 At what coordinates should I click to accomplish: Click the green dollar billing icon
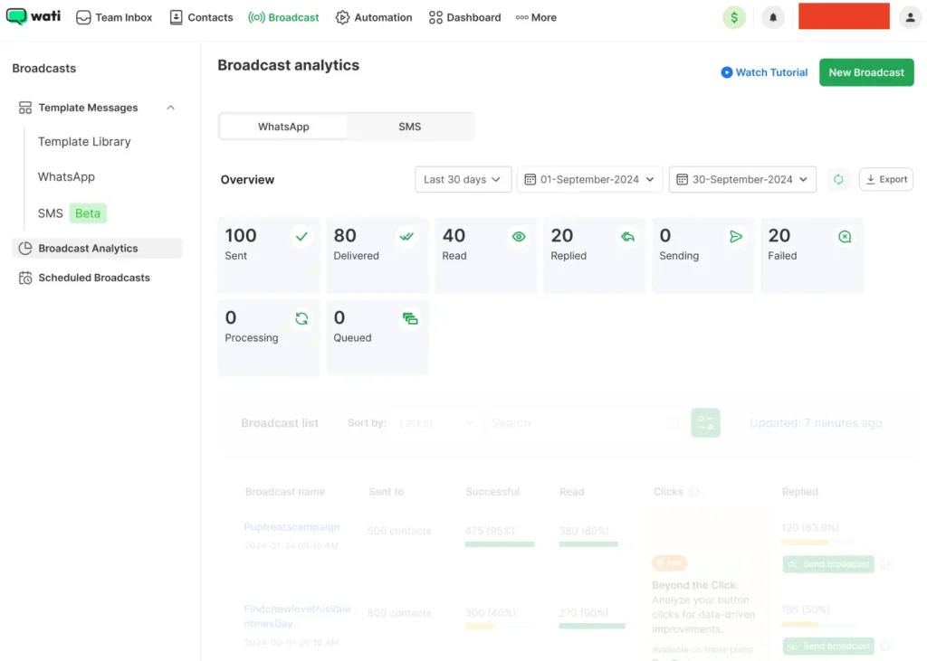[734, 17]
